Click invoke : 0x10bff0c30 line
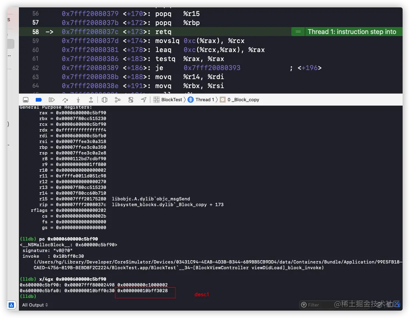 point(53,256)
